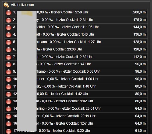This screenshot has width=152, height=134.
Task: Click the red ball icon in row 14
Action: [9, 109]
